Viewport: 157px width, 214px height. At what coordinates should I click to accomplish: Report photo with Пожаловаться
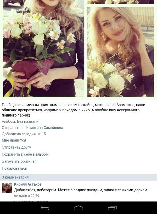(14, 168)
